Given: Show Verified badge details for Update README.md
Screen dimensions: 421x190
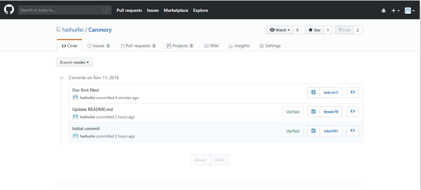Looking at the screenshot, I should pyautogui.click(x=293, y=112).
